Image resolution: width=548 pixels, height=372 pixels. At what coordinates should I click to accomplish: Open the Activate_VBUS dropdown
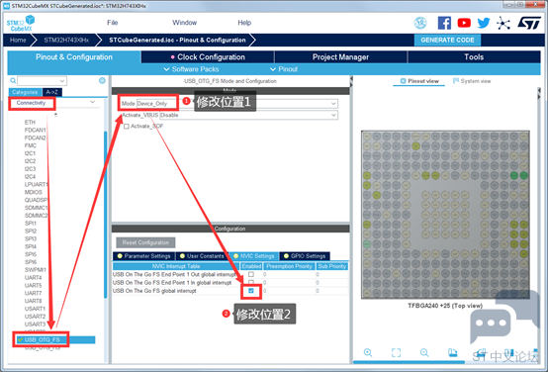pos(248,115)
